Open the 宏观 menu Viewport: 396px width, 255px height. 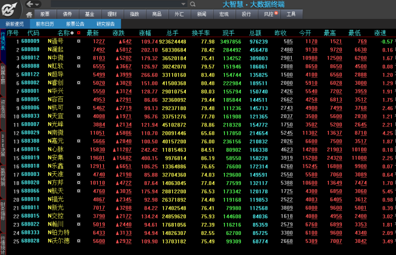click(x=224, y=14)
